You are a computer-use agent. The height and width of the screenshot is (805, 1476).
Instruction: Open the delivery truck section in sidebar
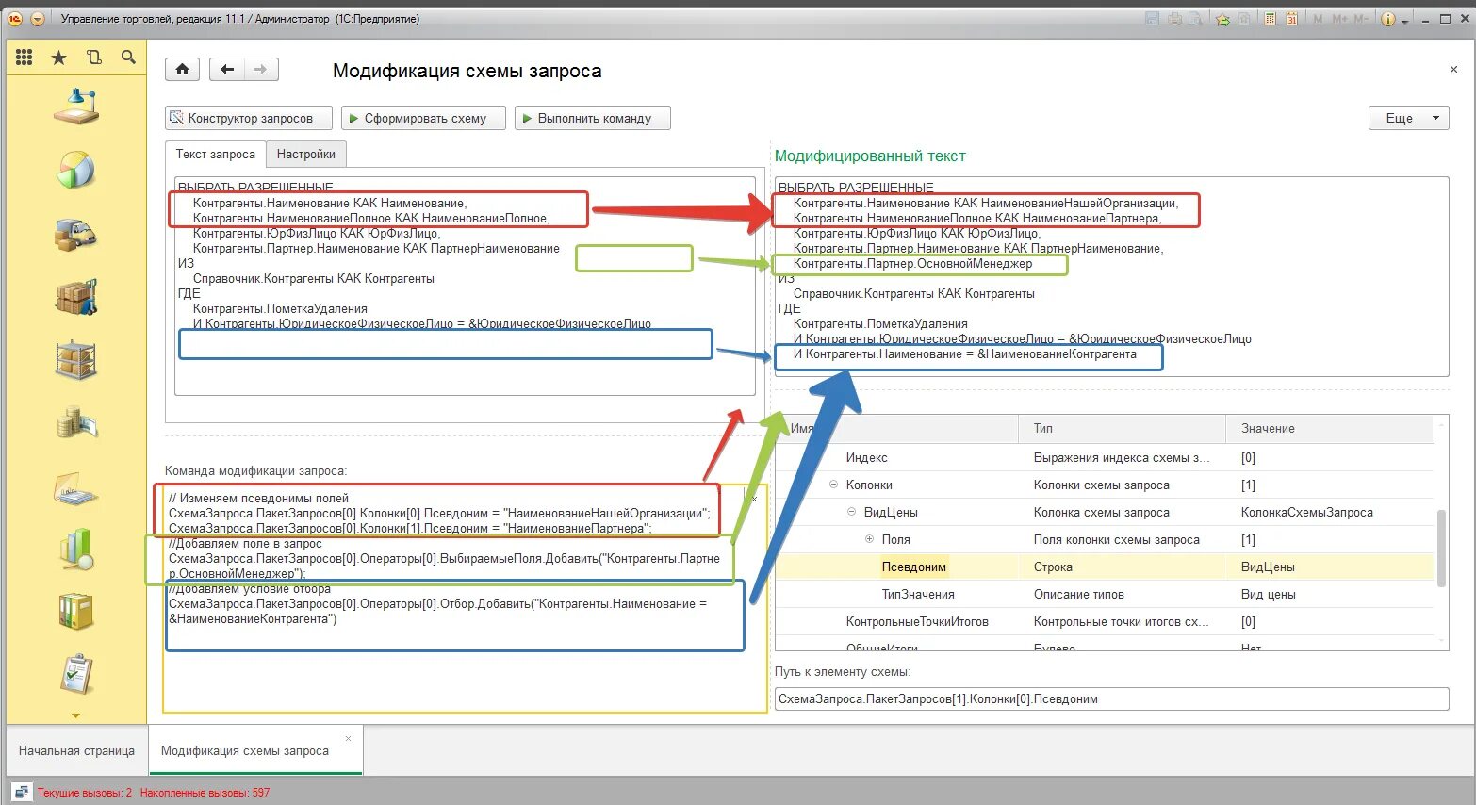tap(76, 234)
